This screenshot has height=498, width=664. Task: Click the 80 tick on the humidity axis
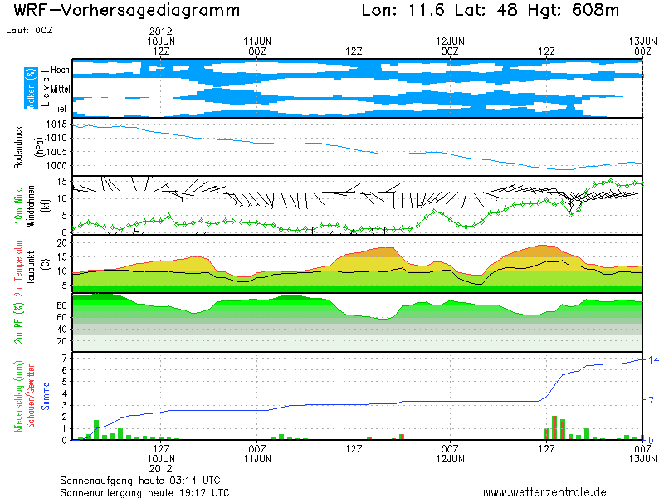61,305
